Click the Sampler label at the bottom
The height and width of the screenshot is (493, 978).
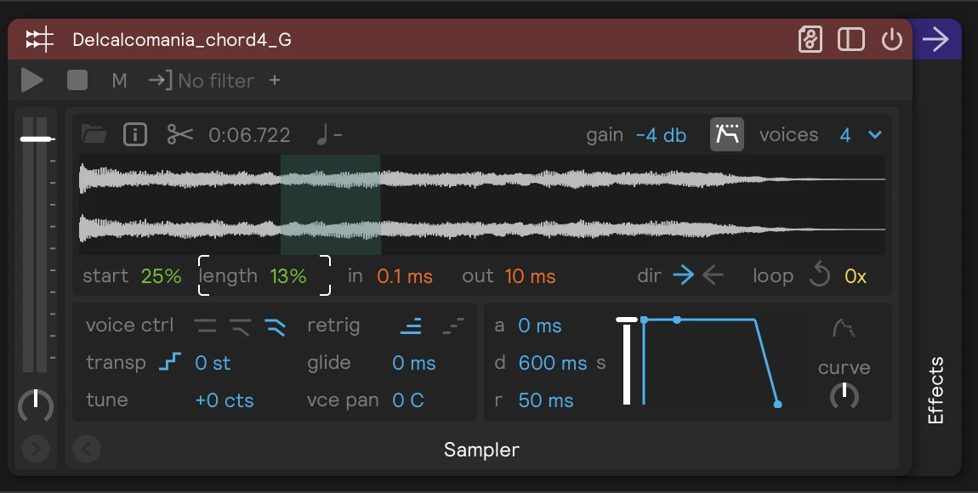coord(481,450)
